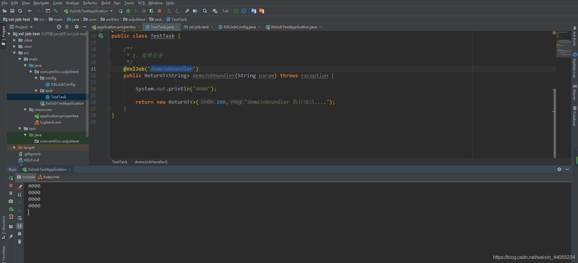Open Project Structure toolbar icon

pyautogui.click(x=195, y=11)
